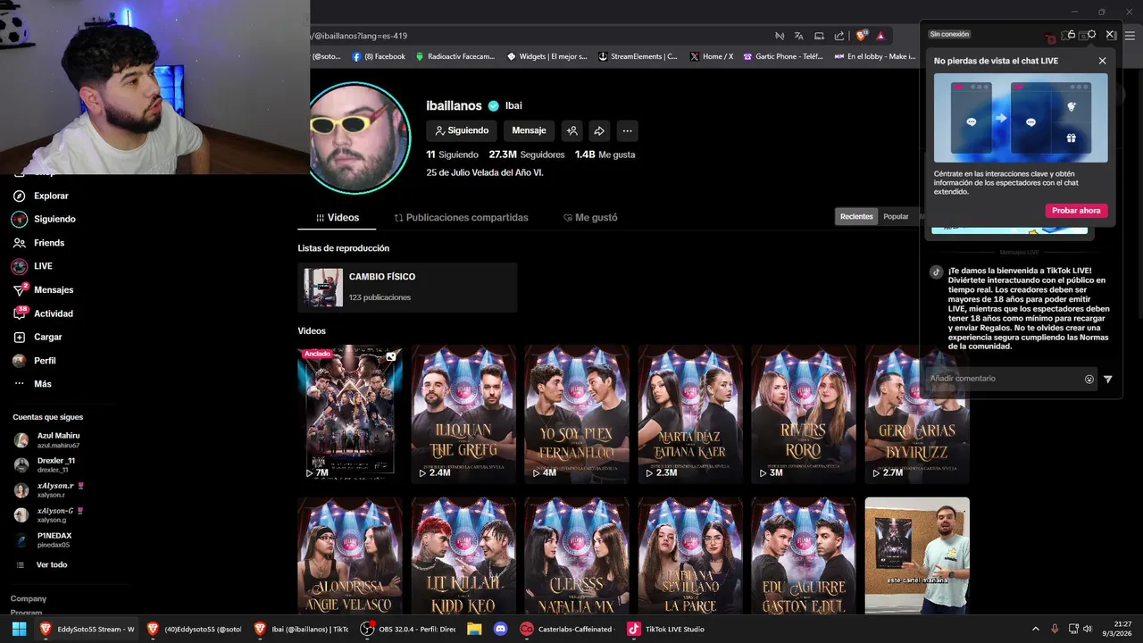Switch to Publicaciones compartidas tab
This screenshot has height=643, width=1143.
pos(462,218)
